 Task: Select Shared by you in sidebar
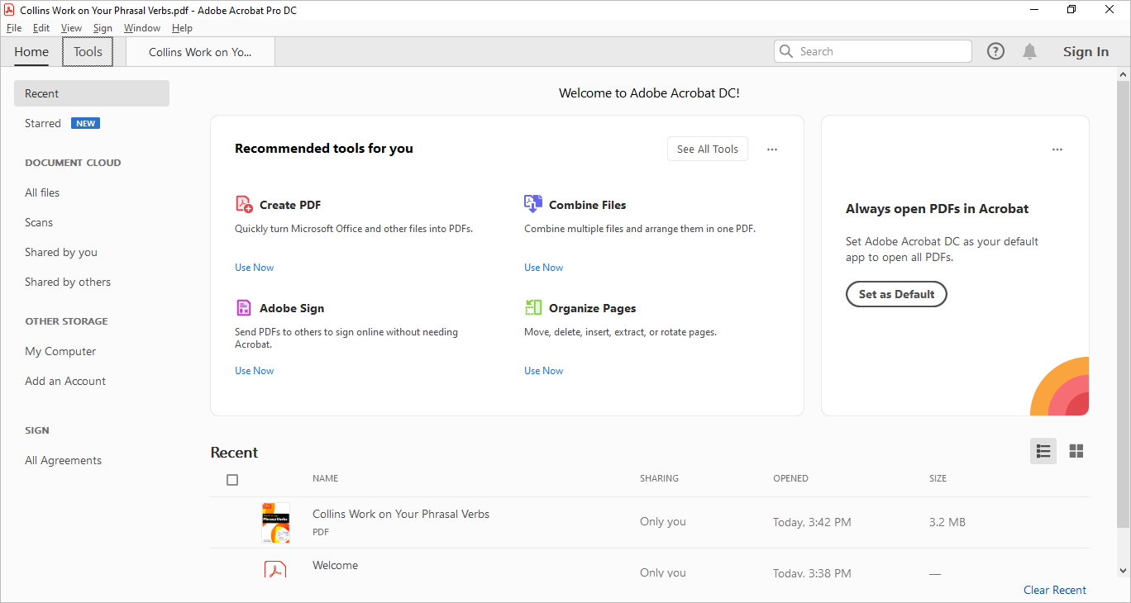(61, 252)
